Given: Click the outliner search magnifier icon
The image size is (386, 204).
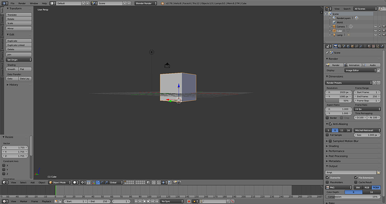Looking at the screenshot, I should coord(382,8).
